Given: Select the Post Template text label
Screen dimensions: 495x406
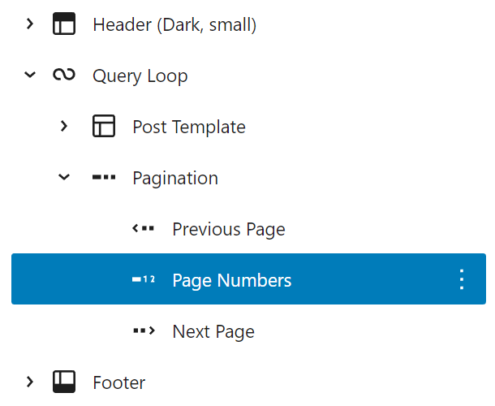Looking at the screenshot, I should click(x=188, y=127).
